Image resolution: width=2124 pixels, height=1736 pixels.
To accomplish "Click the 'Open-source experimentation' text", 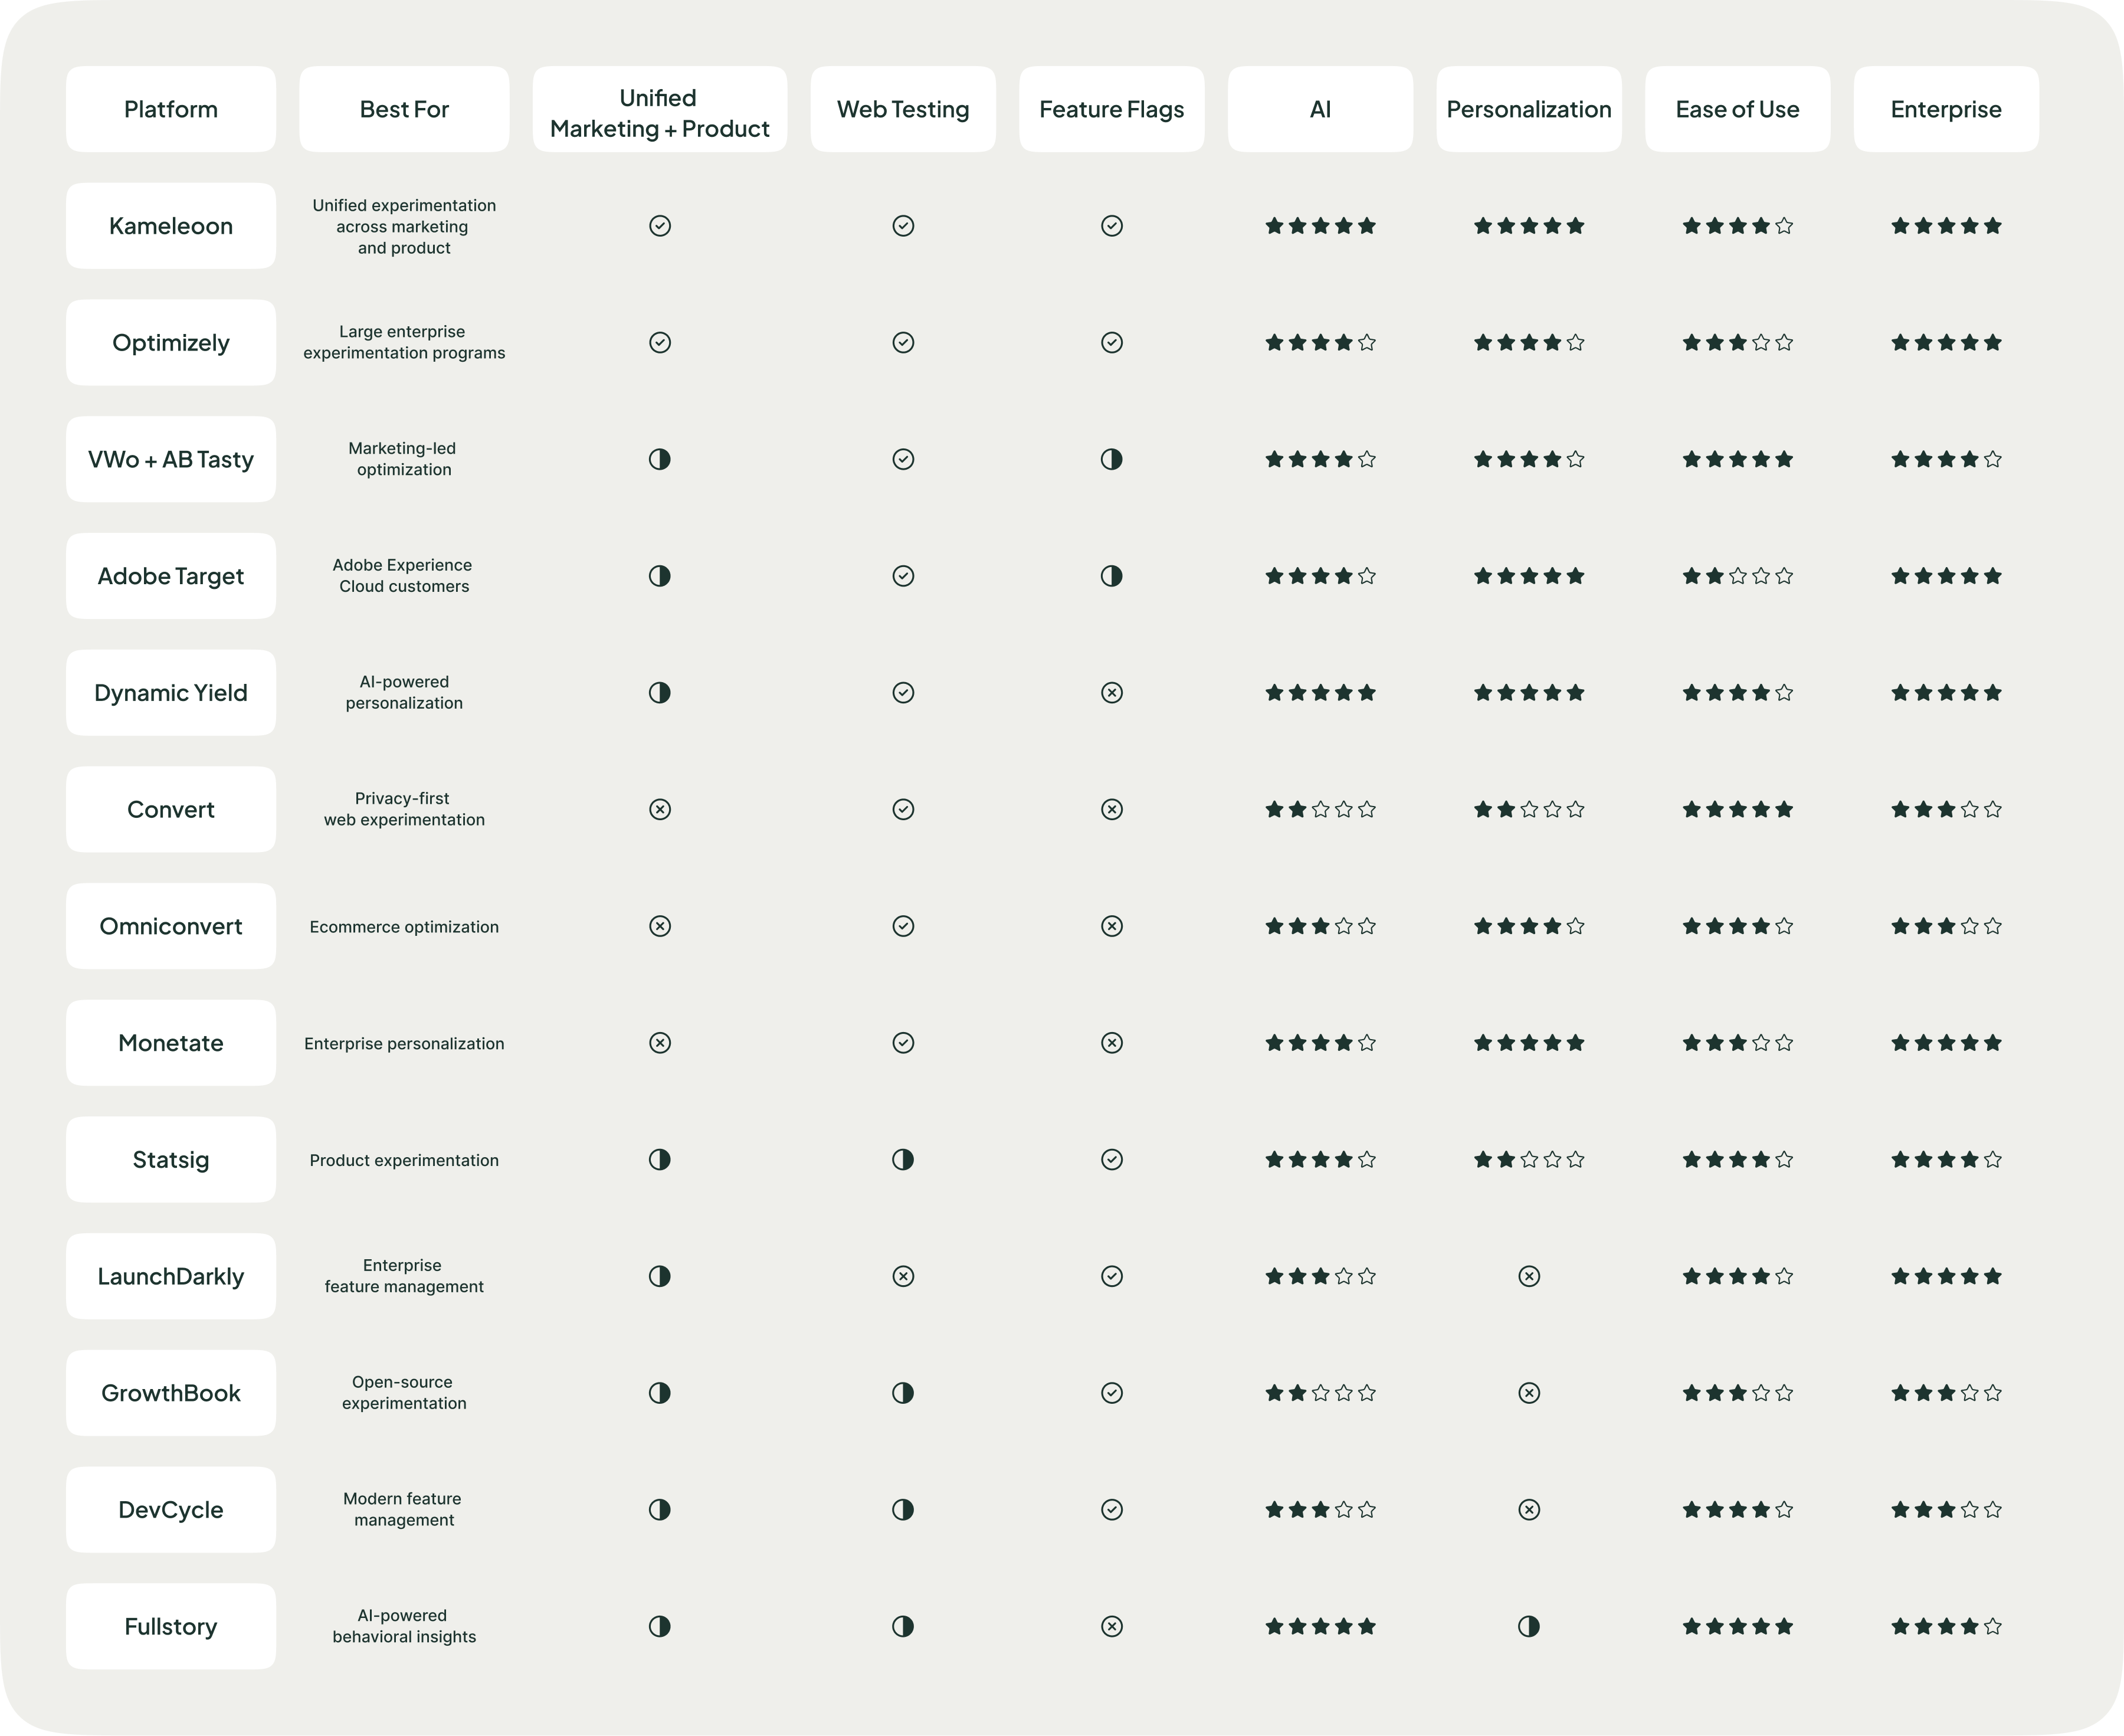I will tap(404, 1393).
